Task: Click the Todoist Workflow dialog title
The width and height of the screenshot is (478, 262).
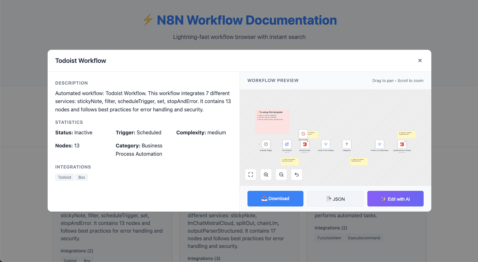Action: (x=81, y=61)
